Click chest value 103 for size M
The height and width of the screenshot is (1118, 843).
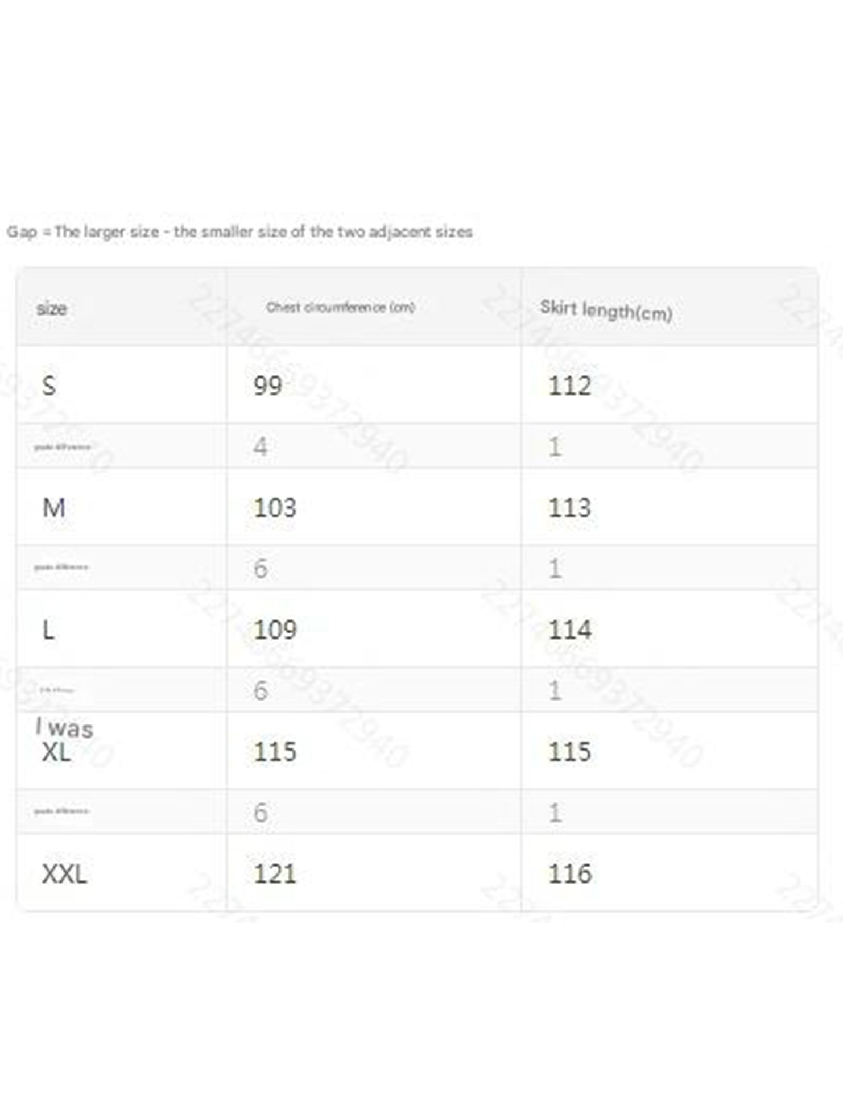tap(275, 507)
